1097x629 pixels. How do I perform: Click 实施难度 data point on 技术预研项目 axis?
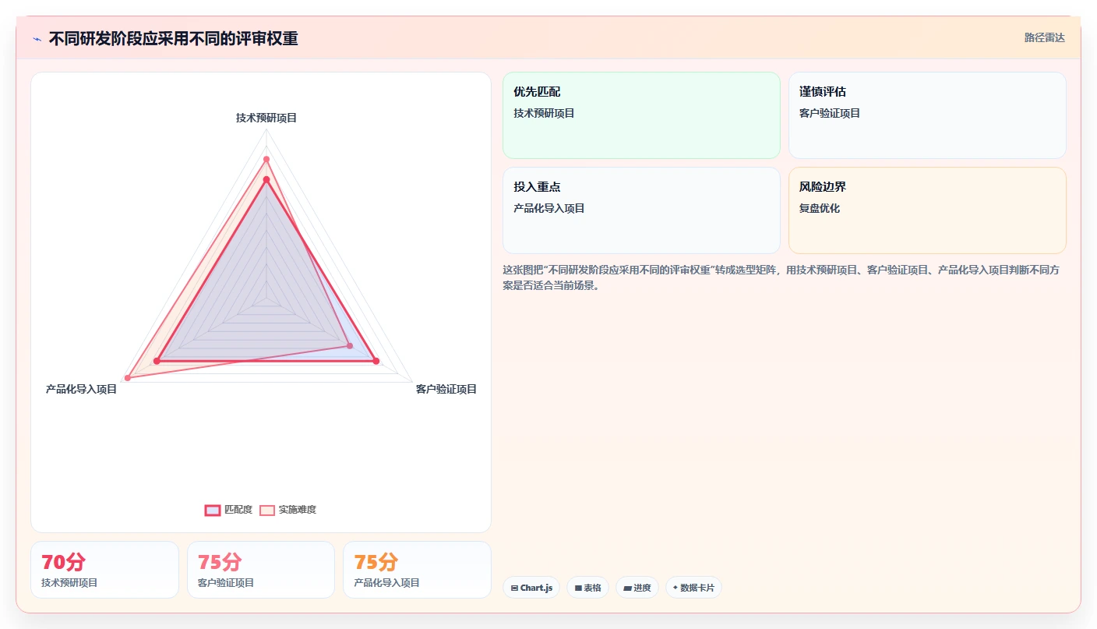click(x=266, y=160)
